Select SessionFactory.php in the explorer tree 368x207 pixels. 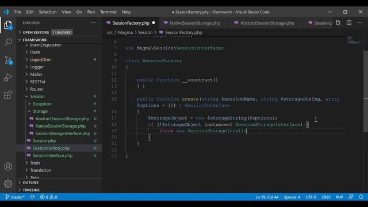(51, 148)
